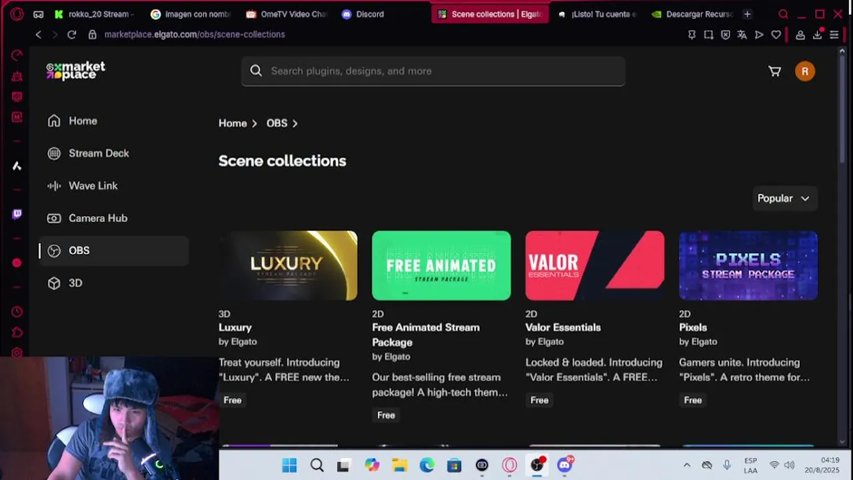Open the Pixels product title

click(693, 327)
